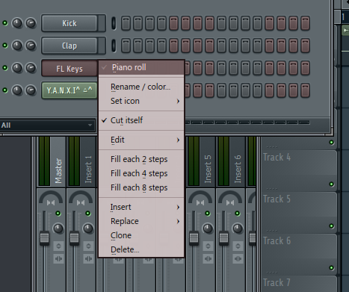Select Fill each 2 steps
The width and height of the screenshot is (349, 292).
pyautogui.click(x=141, y=159)
